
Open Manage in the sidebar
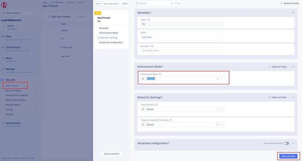coord(10,69)
